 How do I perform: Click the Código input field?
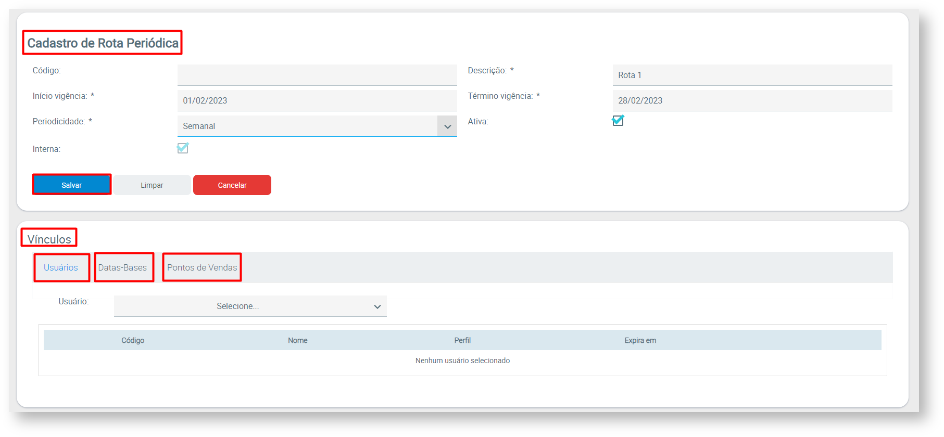pos(317,75)
